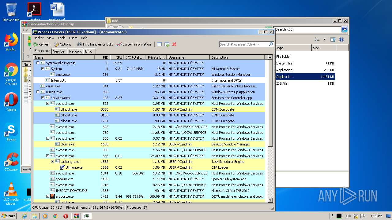Collapse the wininit.exe tree node
This screenshot has height=220, width=392.
(x=38, y=92)
